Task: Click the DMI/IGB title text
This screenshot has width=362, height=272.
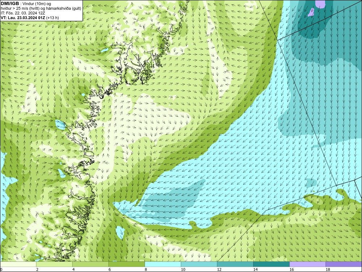Action: 10,4
